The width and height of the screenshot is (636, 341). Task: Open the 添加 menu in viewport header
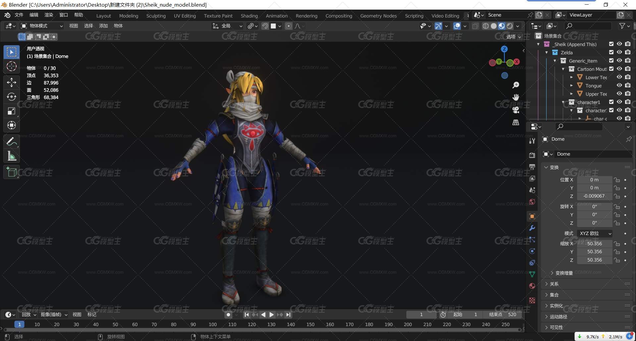coord(103,26)
